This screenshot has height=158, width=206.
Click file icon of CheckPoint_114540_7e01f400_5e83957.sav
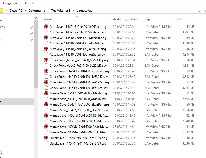tap(46, 77)
